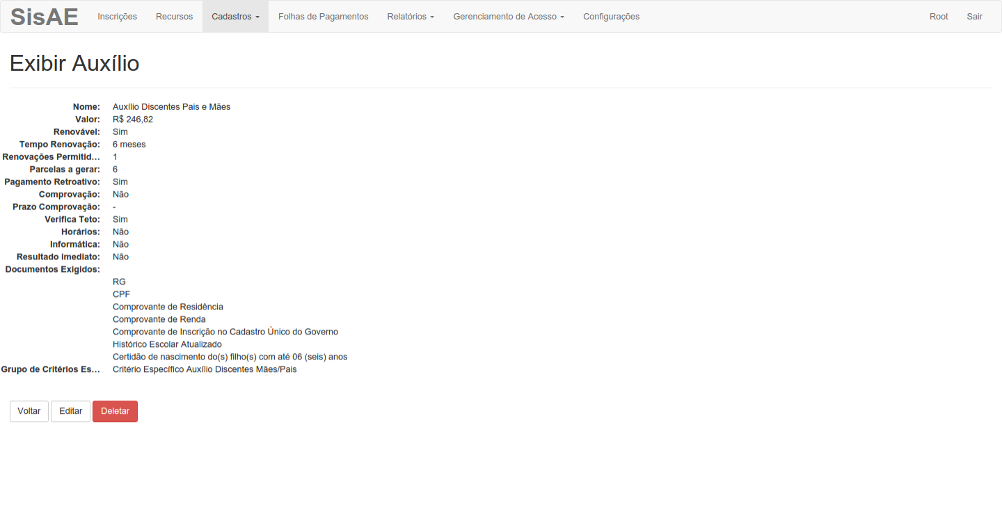Viewport: 1002px width, 516px height.
Task: Click the Voltar button
Action: click(29, 411)
